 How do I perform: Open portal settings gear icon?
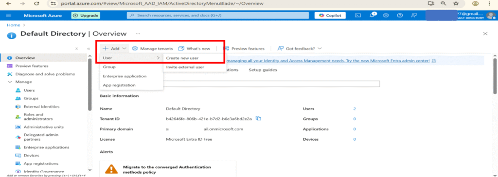pyautogui.click(x=386, y=16)
